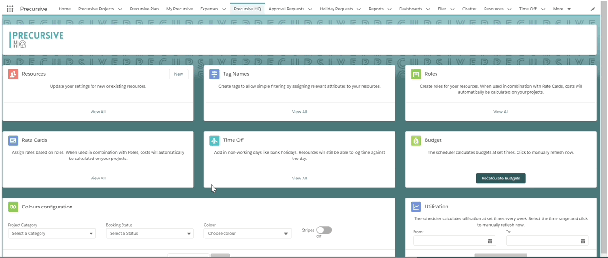Expand the Files tab chevron
This screenshot has width=608, height=258.
452,9
